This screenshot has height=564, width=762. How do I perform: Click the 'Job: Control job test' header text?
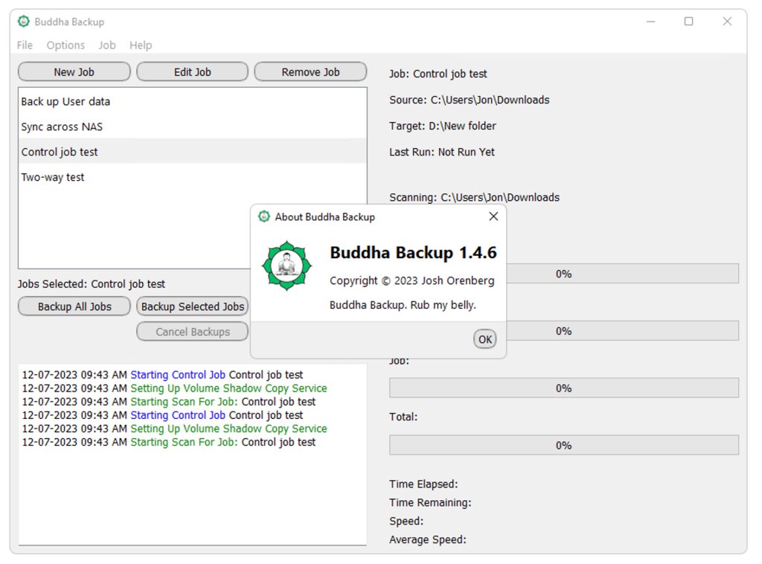click(x=438, y=74)
